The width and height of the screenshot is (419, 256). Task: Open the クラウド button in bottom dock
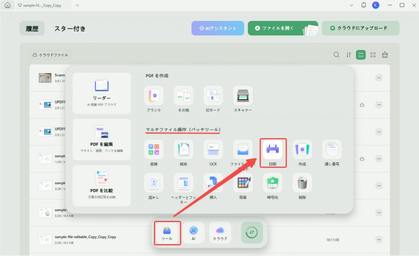click(x=220, y=233)
